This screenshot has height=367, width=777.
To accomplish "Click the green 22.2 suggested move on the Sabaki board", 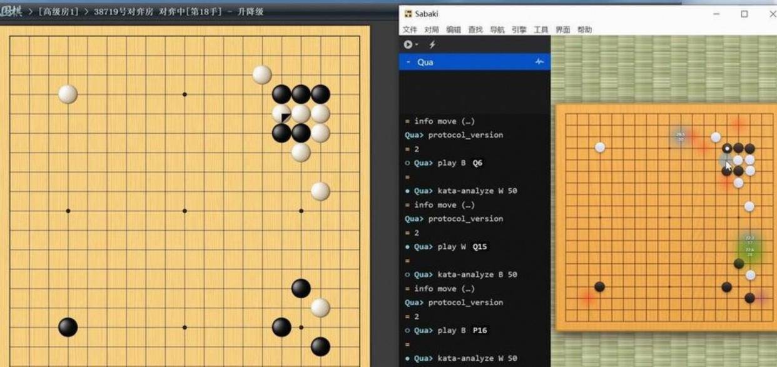I will [749, 239].
